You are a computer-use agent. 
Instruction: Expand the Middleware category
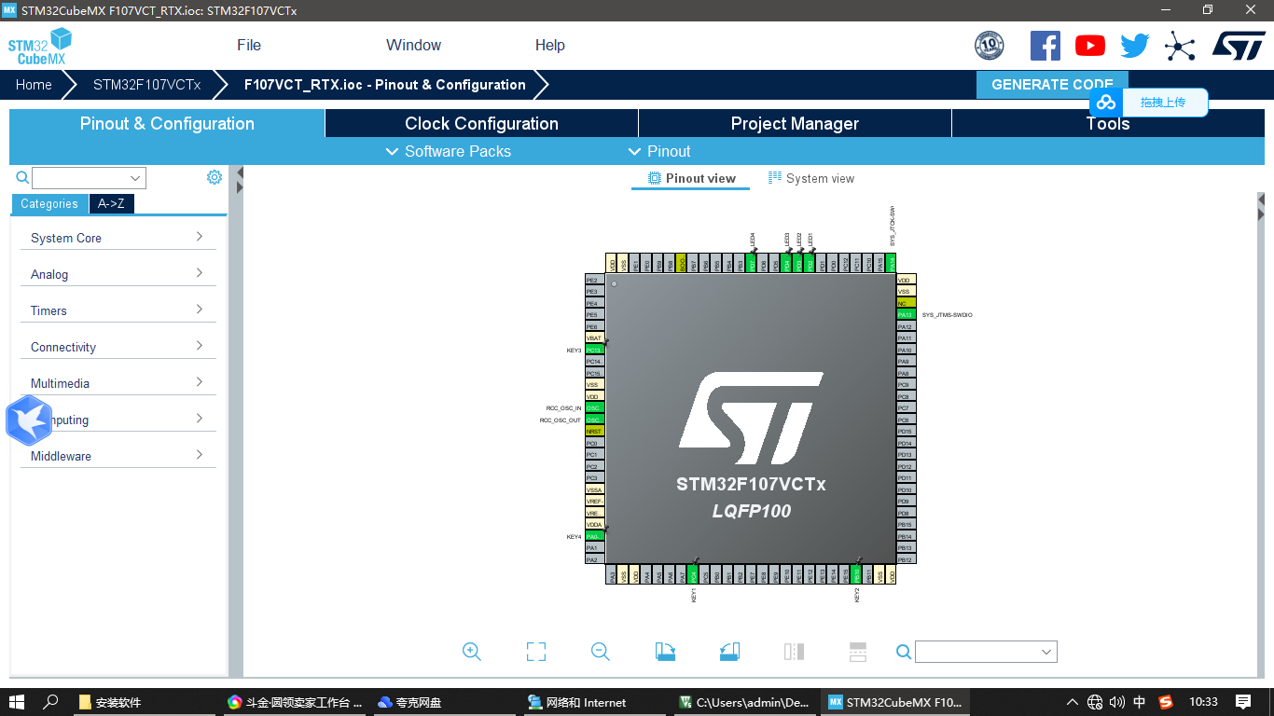(118, 456)
